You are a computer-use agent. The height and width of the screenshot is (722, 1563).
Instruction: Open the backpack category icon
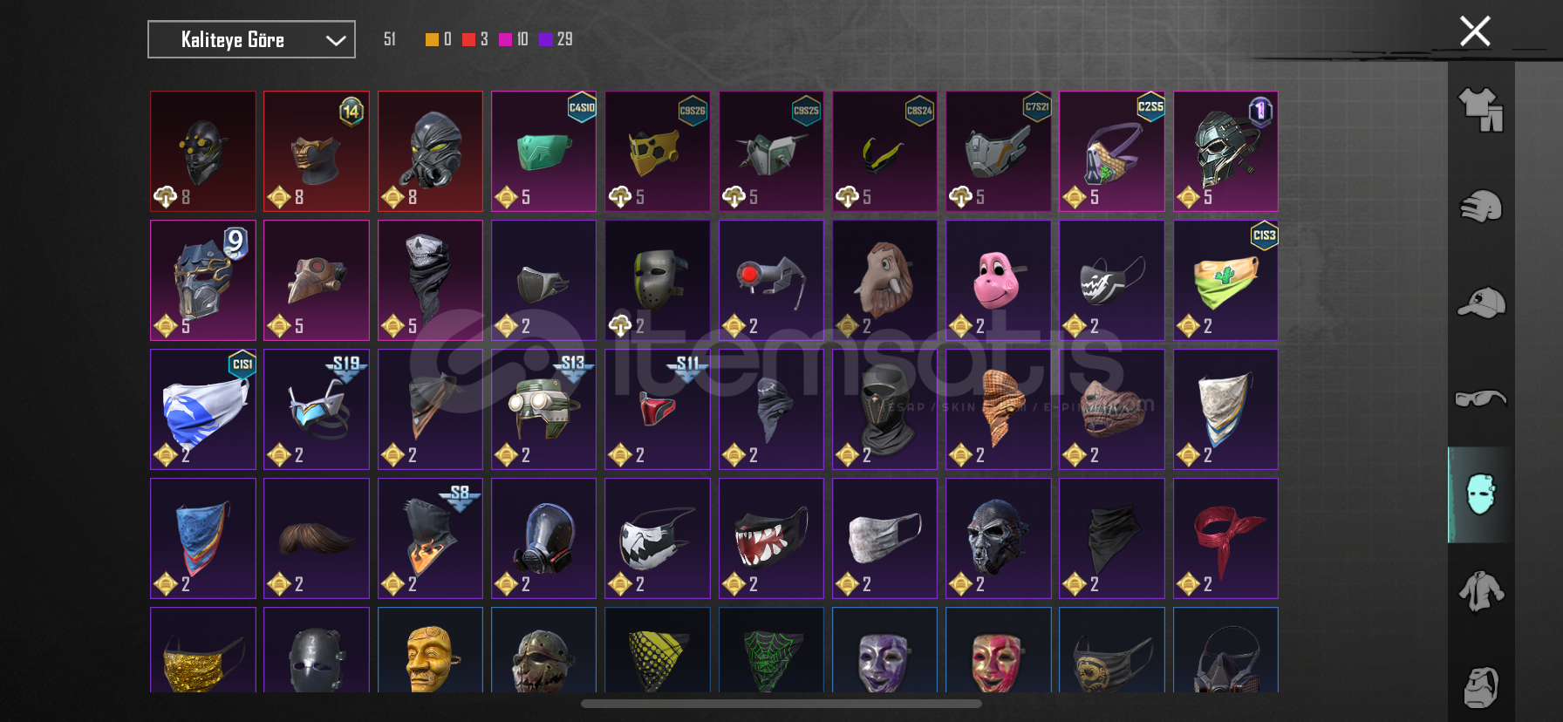1481,687
